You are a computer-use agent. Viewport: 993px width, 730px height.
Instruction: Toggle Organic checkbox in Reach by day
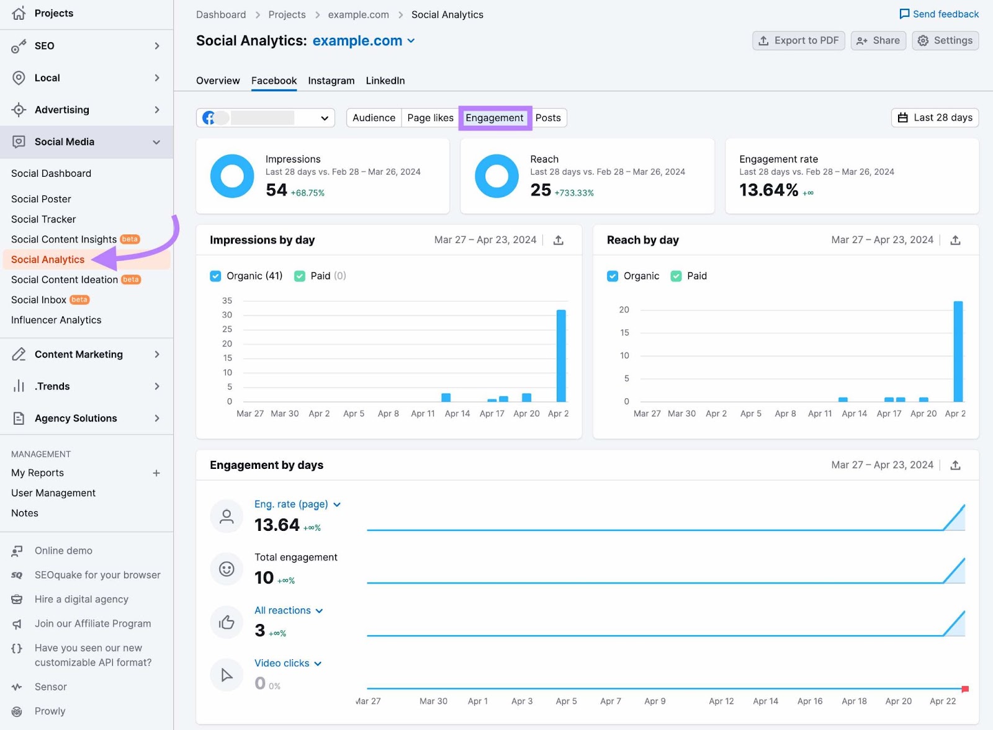(x=613, y=276)
